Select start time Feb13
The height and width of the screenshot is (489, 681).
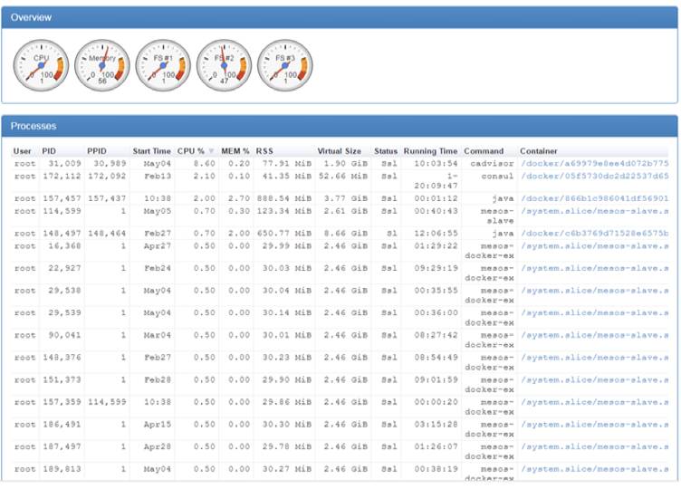(x=158, y=177)
